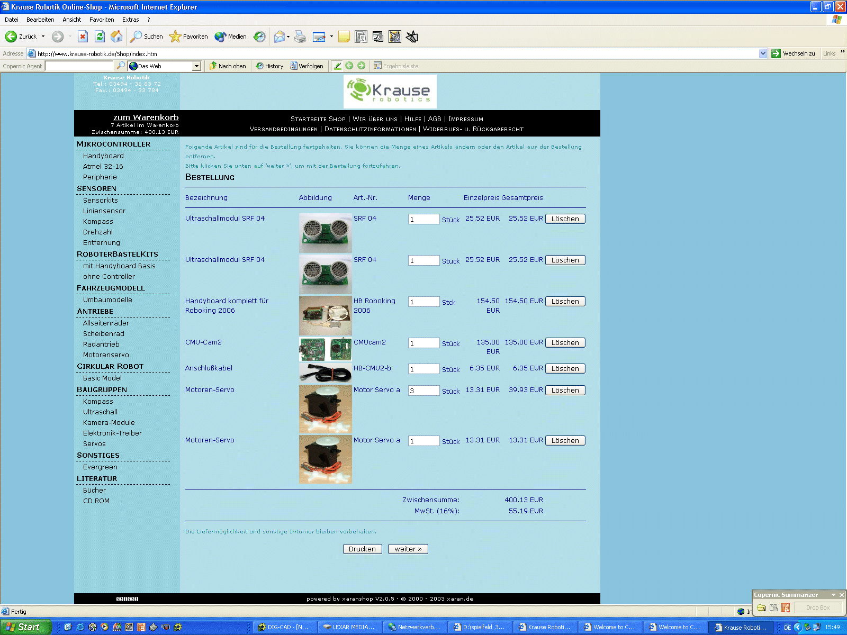Screen dimensions: 847x635
Task: Click the weiter » button
Action: (408, 549)
